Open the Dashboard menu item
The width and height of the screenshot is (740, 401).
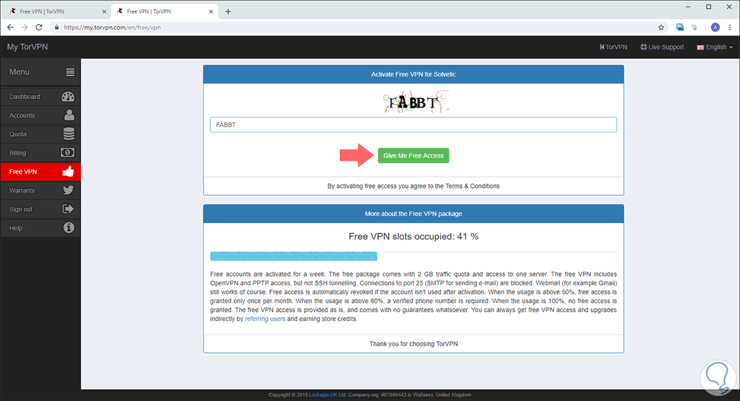pos(40,97)
